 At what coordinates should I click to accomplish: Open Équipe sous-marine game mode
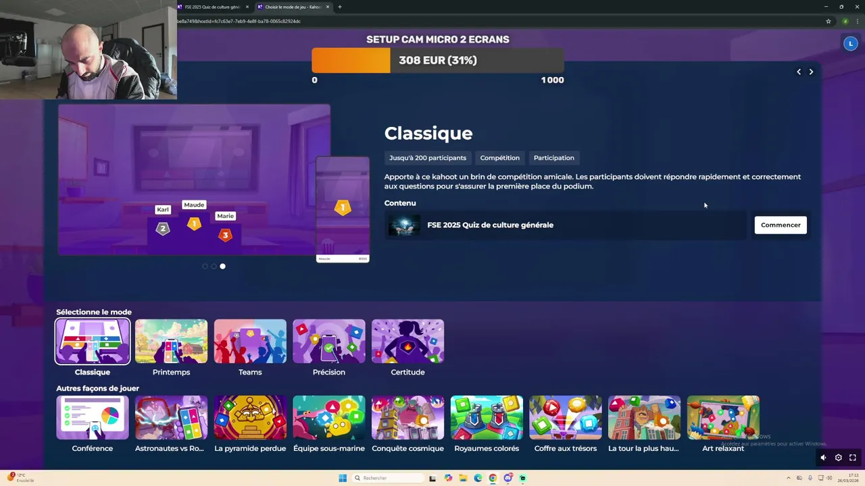(329, 417)
